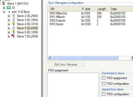Enable PDO assignment under Download to slave
The image size is (133, 97).
pos(104,78)
